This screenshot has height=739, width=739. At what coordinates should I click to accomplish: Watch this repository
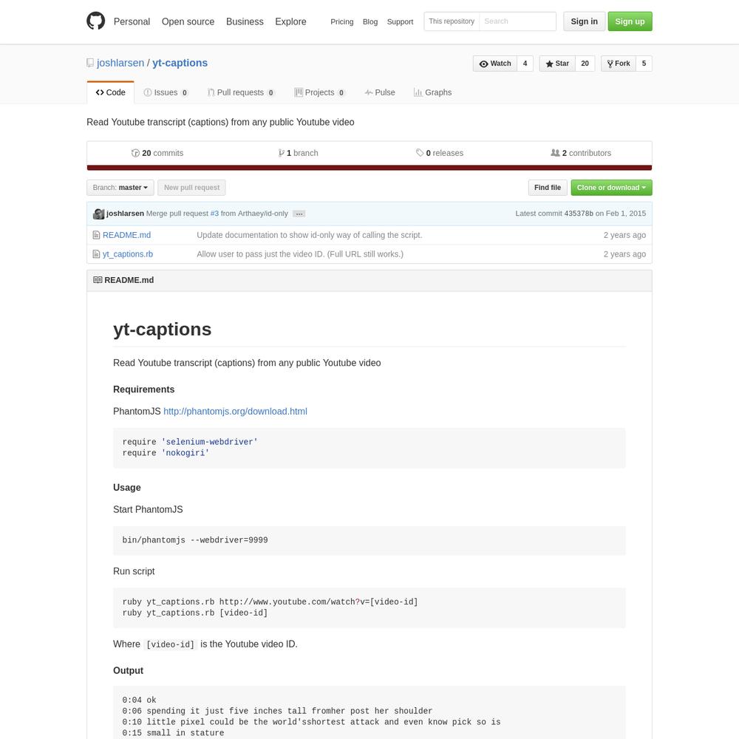coord(495,64)
